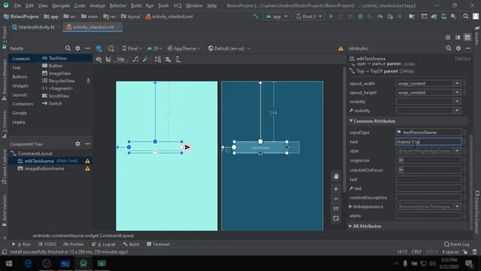Open Logcat tool window
The image size is (481, 271).
[x=104, y=244]
